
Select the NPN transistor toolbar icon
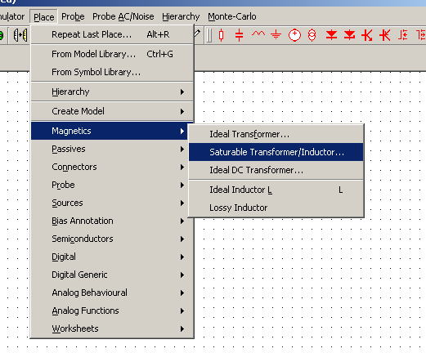[x=367, y=35]
